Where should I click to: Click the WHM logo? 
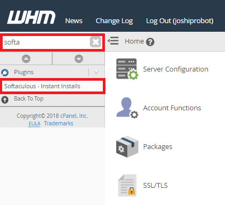[x=31, y=17]
